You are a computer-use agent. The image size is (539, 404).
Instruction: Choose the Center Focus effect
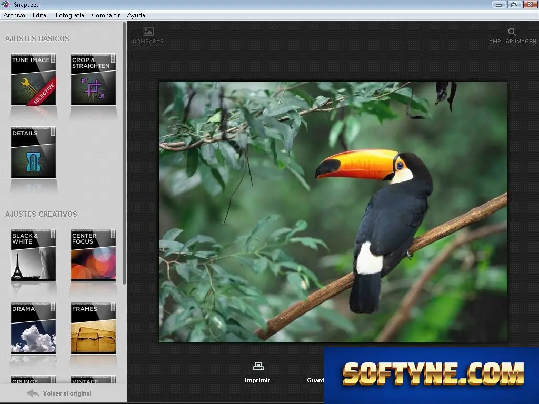[93, 255]
